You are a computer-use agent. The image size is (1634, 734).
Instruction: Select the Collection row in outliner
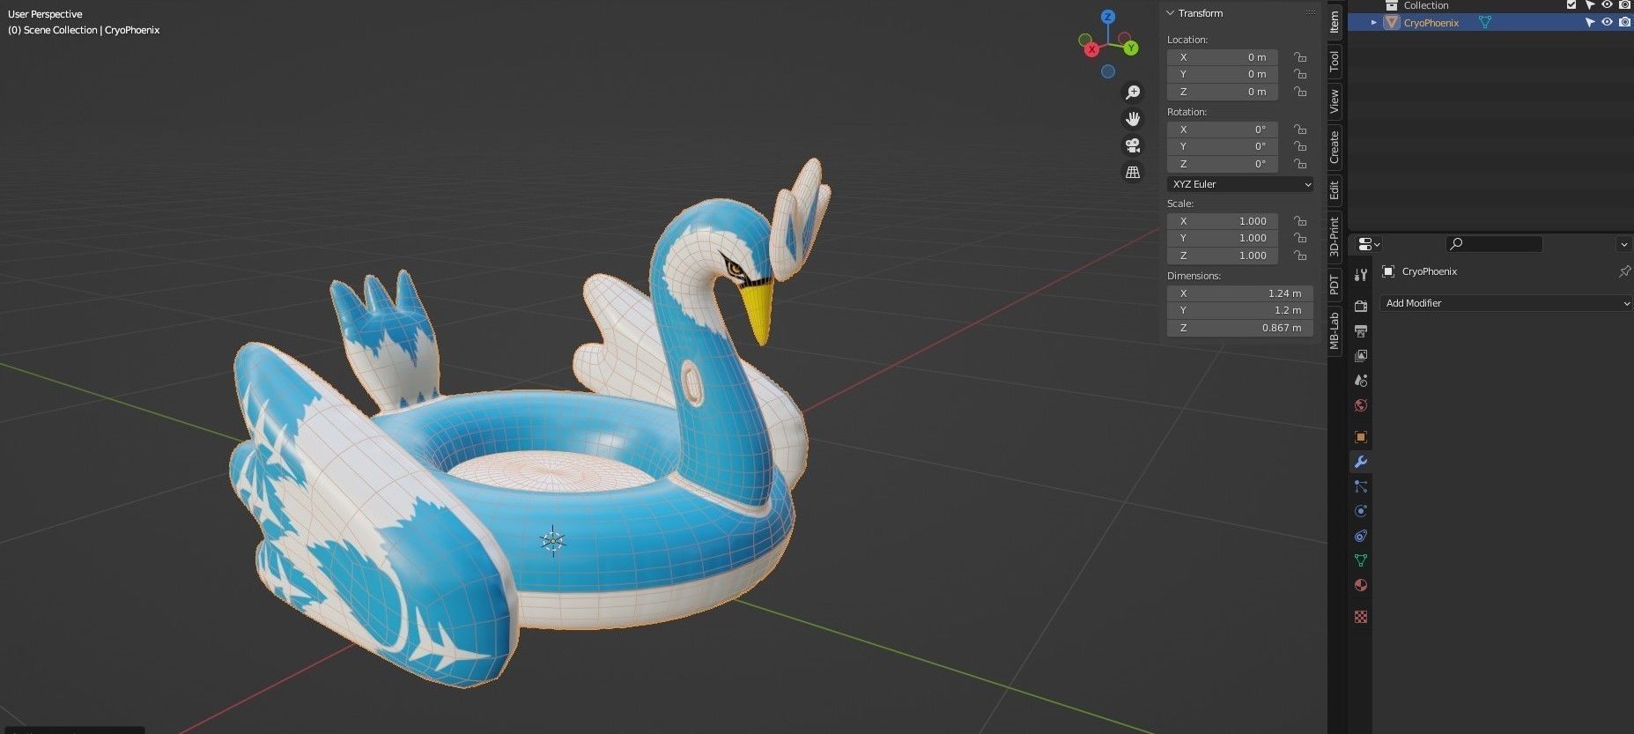[x=1490, y=5]
